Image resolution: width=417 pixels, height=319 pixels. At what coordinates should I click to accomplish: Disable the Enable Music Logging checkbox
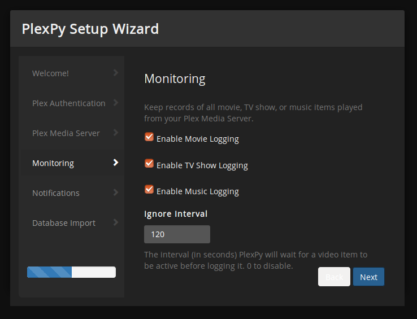pos(149,189)
